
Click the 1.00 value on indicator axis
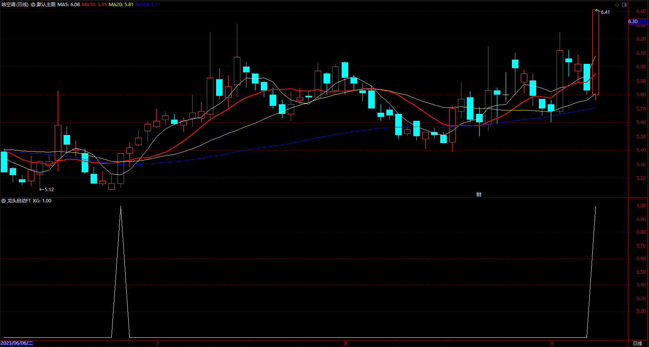point(641,206)
